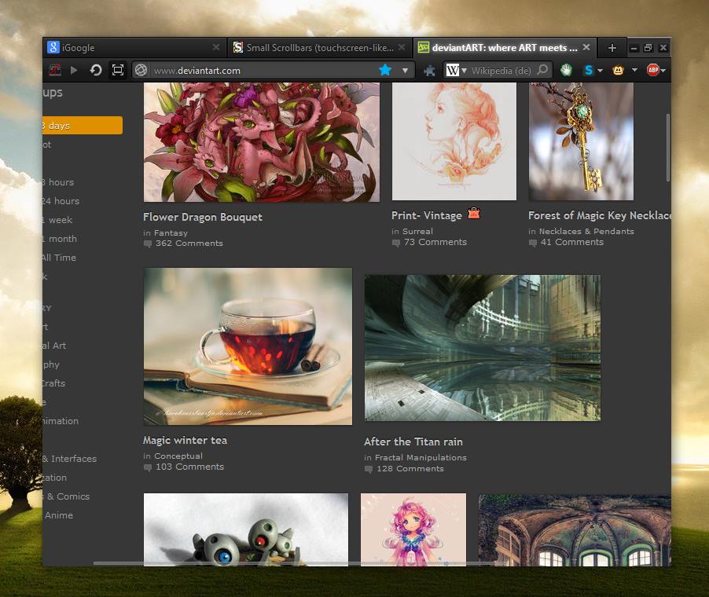Open the Anime category in the sidebar

(59, 515)
